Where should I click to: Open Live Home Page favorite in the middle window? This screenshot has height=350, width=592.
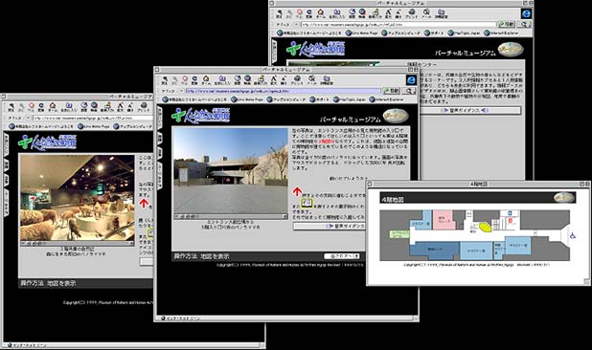pos(246,99)
